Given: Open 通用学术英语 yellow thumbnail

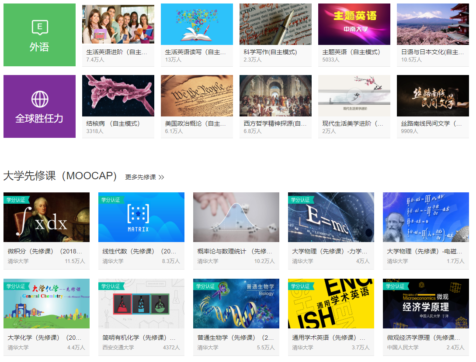Looking at the screenshot, I should (x=331, y=304).
